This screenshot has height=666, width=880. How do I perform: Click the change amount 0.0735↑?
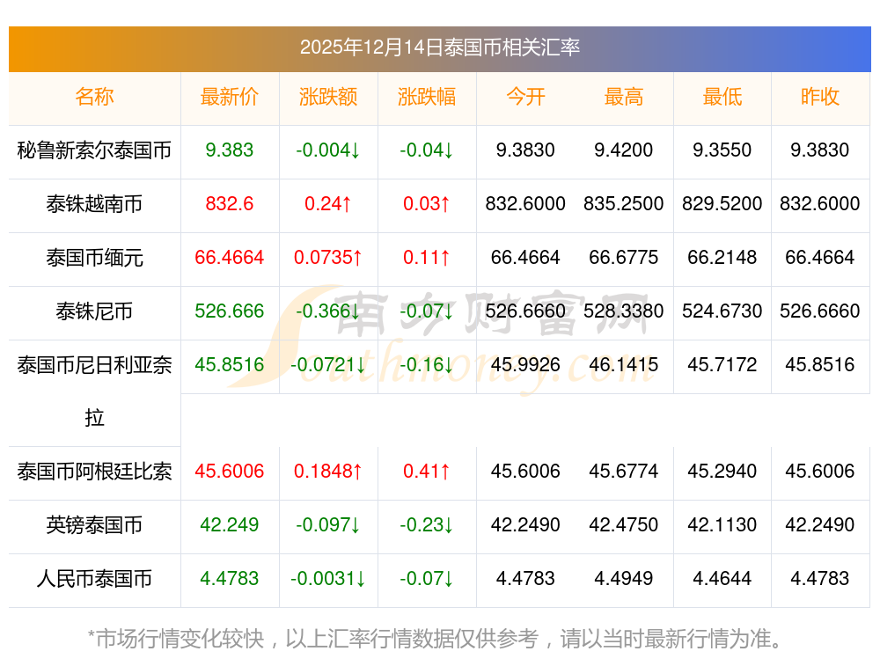(328, 257)
